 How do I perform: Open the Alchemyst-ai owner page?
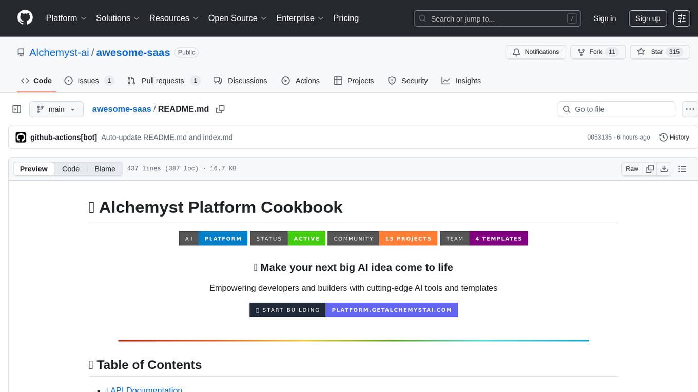59,52
